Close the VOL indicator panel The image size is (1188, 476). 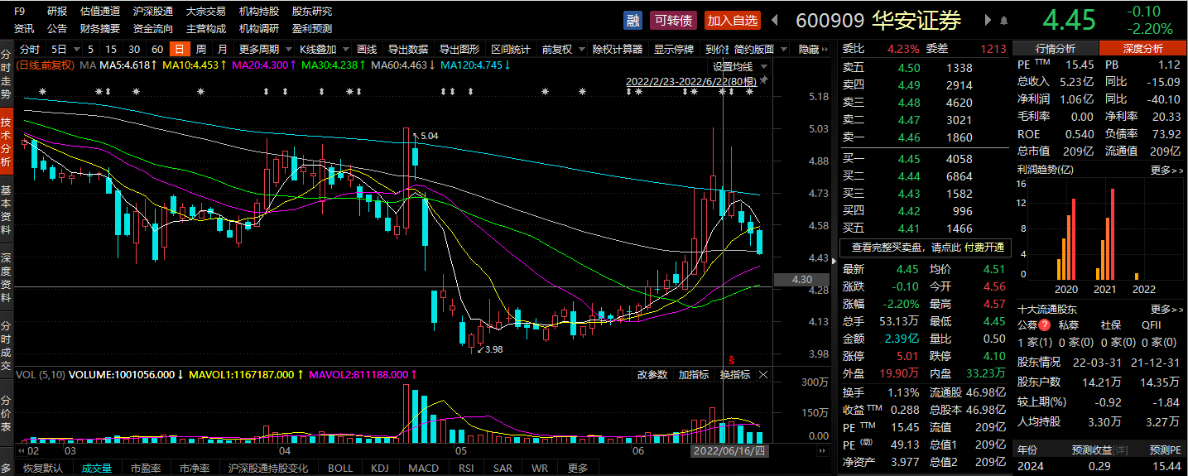pos(763,375)
